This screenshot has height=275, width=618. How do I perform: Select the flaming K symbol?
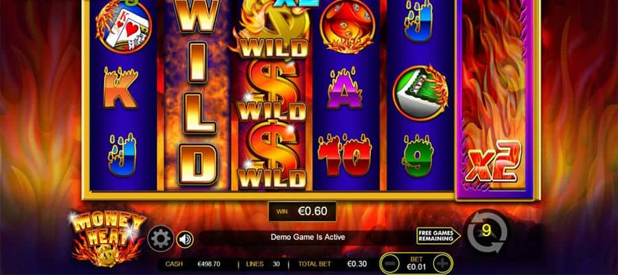[121, 87]
